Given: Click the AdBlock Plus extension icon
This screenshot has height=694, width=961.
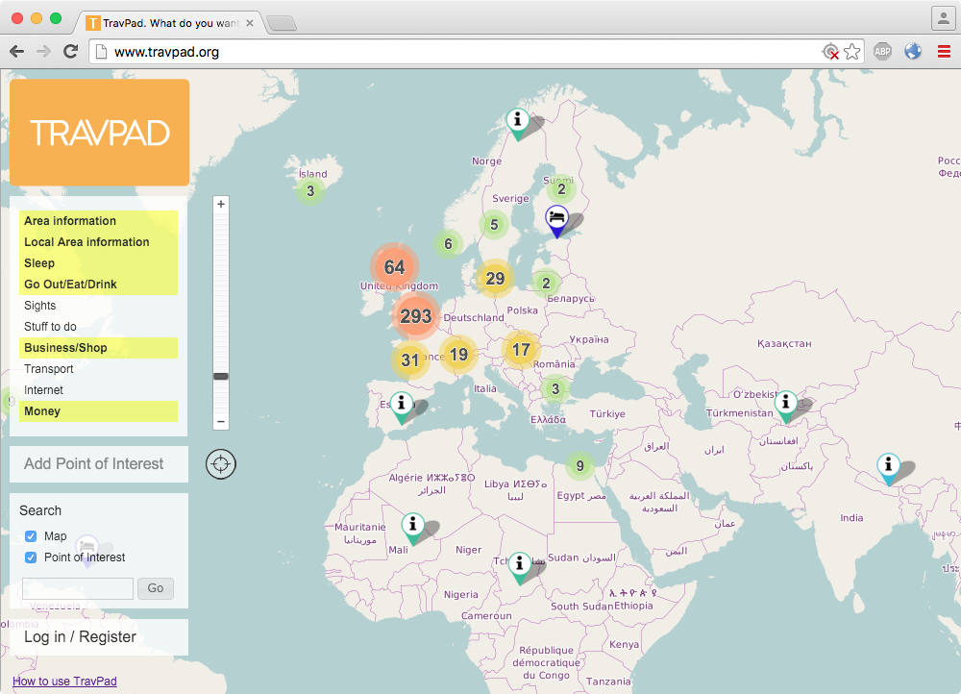Looking at the screenshot, I should (882, 52).
